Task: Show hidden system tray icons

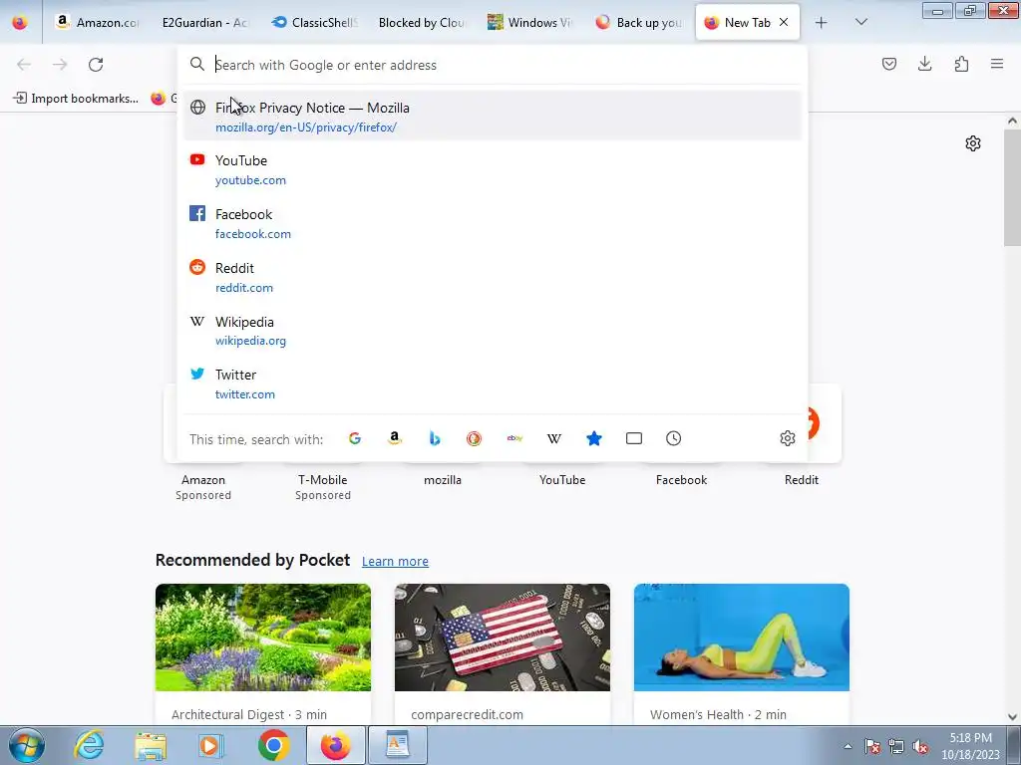Action: point(848,747)
